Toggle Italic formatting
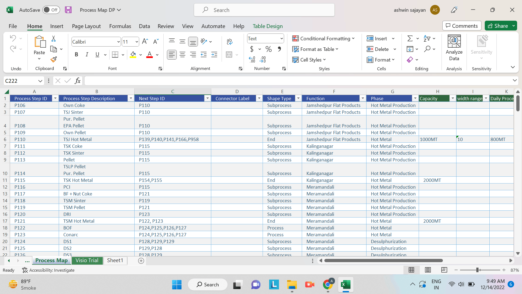The image size is (522, 294). pos(87,54)
